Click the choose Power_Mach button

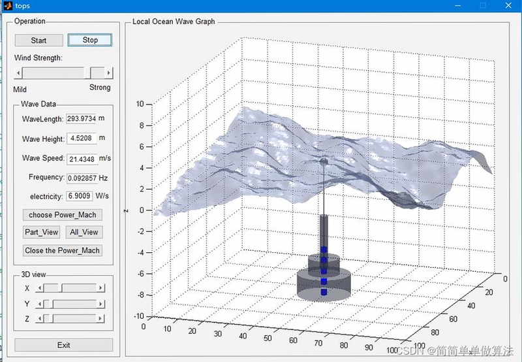[x=62, y=215]
